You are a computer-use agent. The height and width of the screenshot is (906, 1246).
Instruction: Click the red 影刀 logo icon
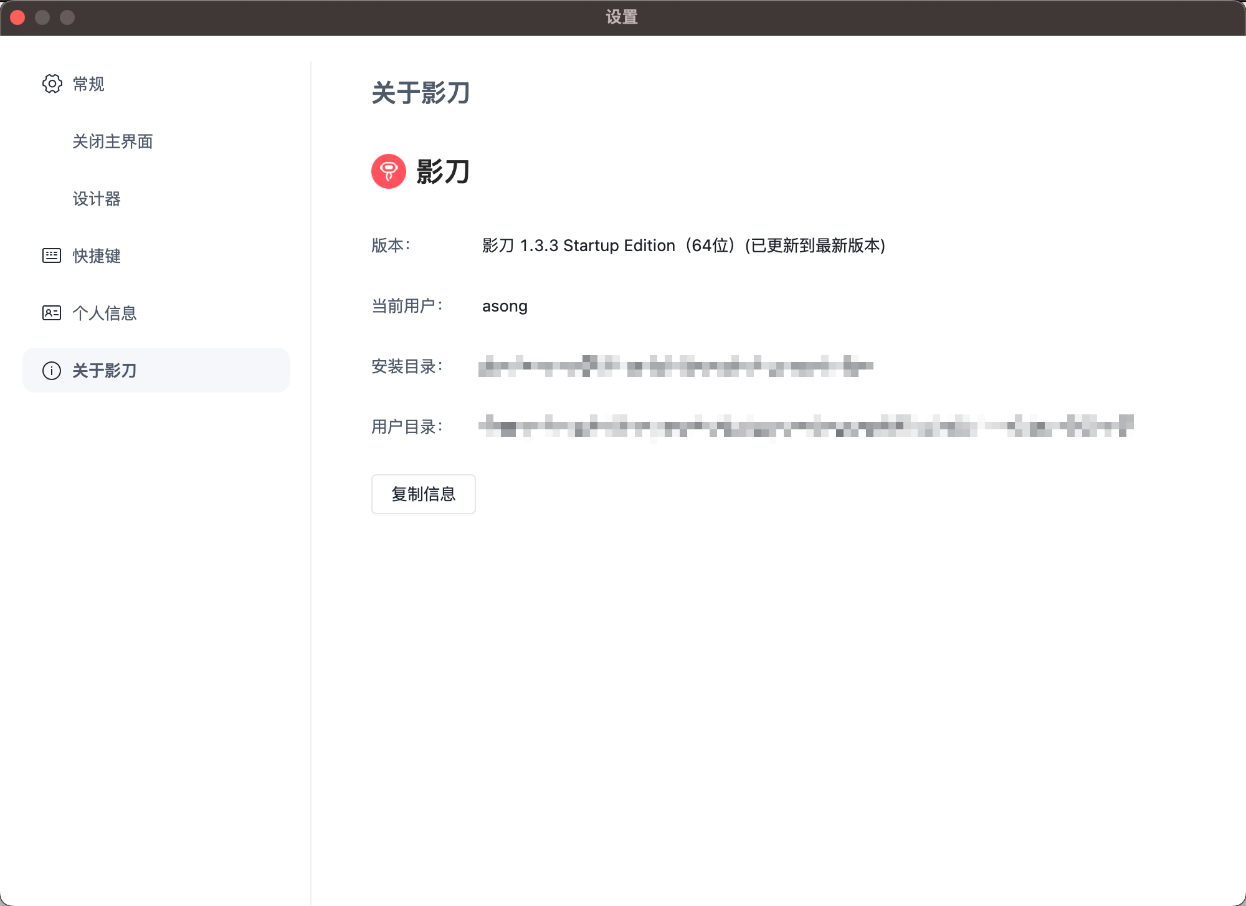389,171
